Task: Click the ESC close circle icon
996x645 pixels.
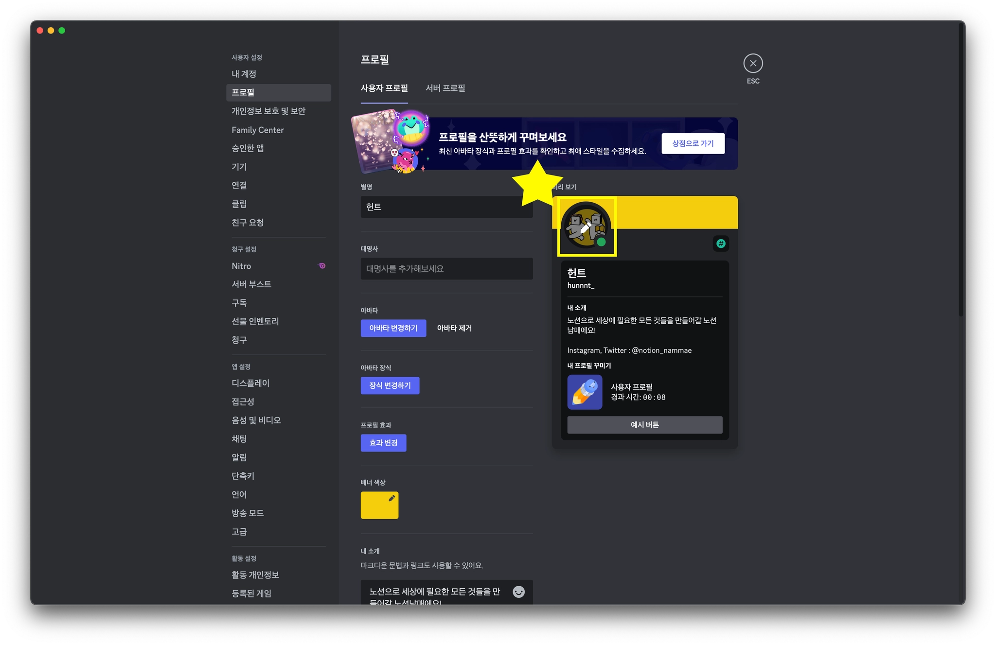Action: (x=753, y=63)
